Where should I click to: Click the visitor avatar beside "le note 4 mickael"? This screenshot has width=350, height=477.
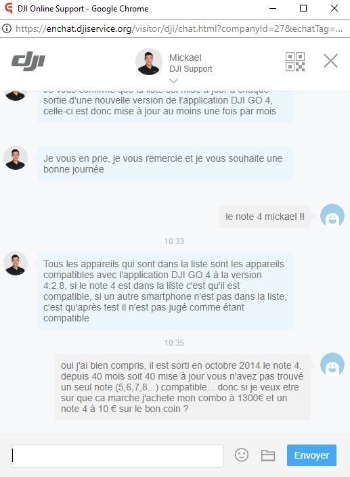(332, 216)
